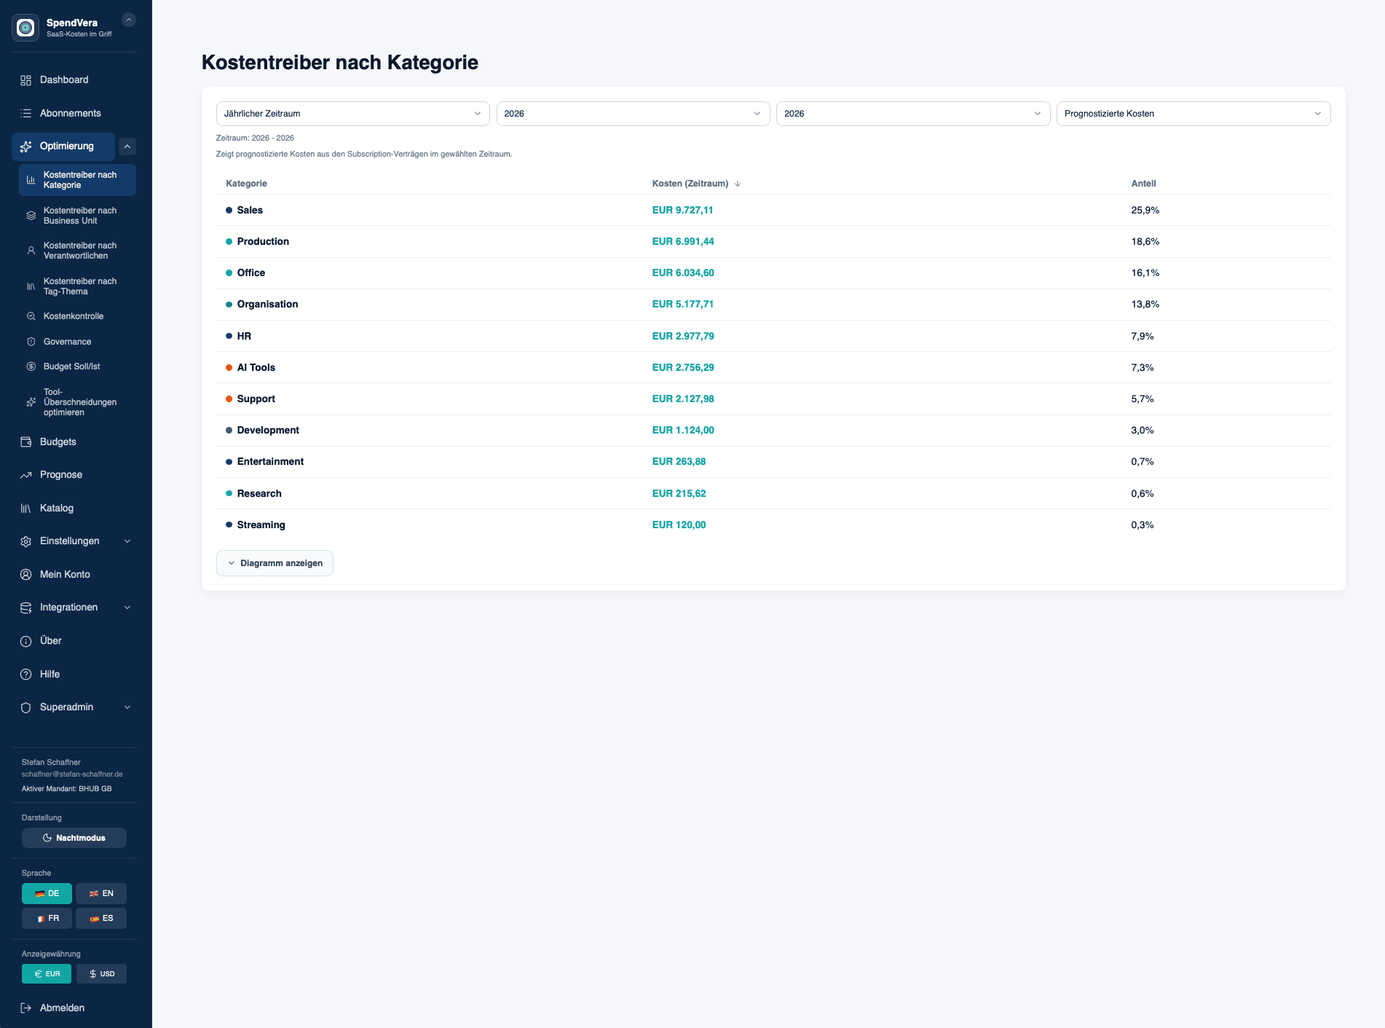Open the Jährlicher Zeitraum dropdown

[352, 114]
